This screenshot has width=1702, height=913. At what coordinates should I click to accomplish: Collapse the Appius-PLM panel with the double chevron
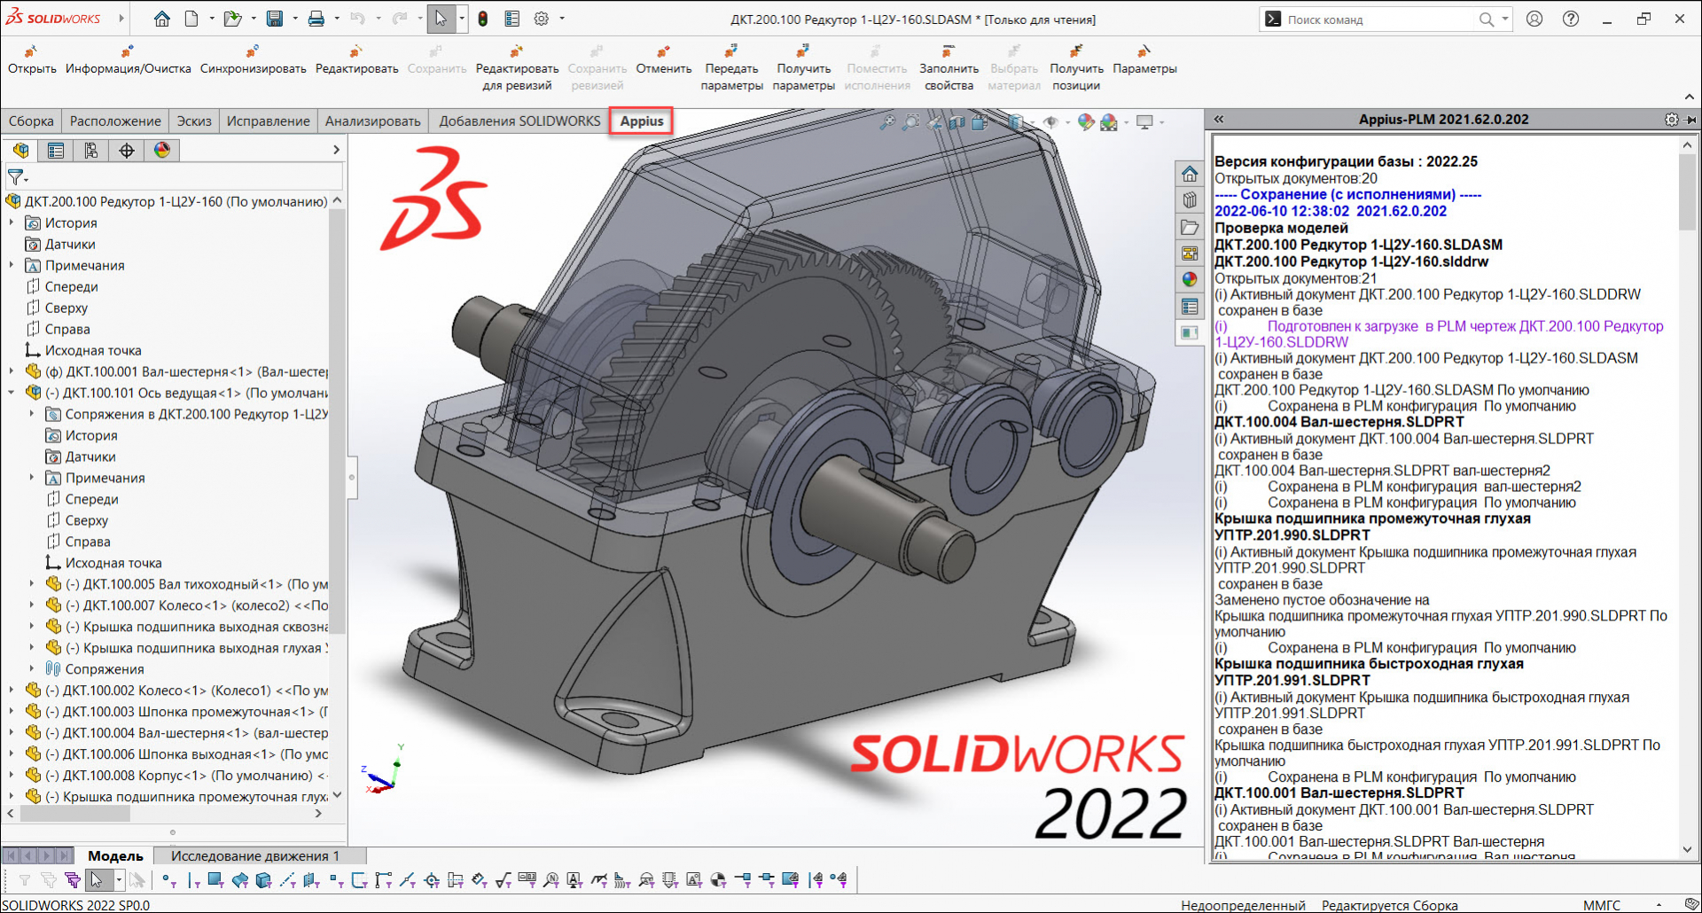coord(1219,119)
